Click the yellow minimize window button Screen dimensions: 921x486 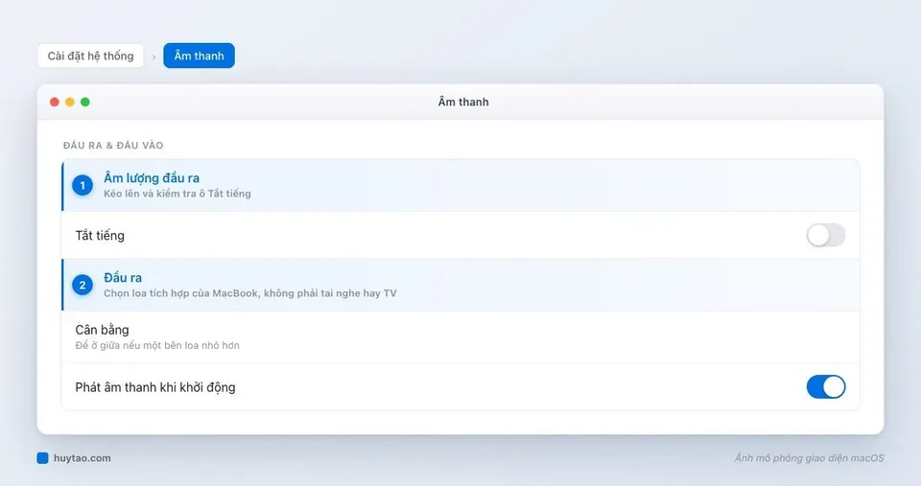point(70,103)
